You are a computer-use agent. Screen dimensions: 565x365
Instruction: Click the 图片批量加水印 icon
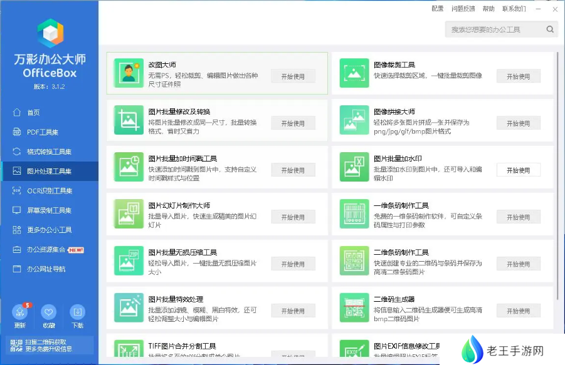click(x=354, y=167)
